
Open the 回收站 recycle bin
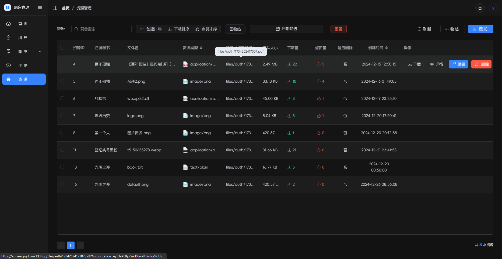pyautogui.click(x=235, y=29)
